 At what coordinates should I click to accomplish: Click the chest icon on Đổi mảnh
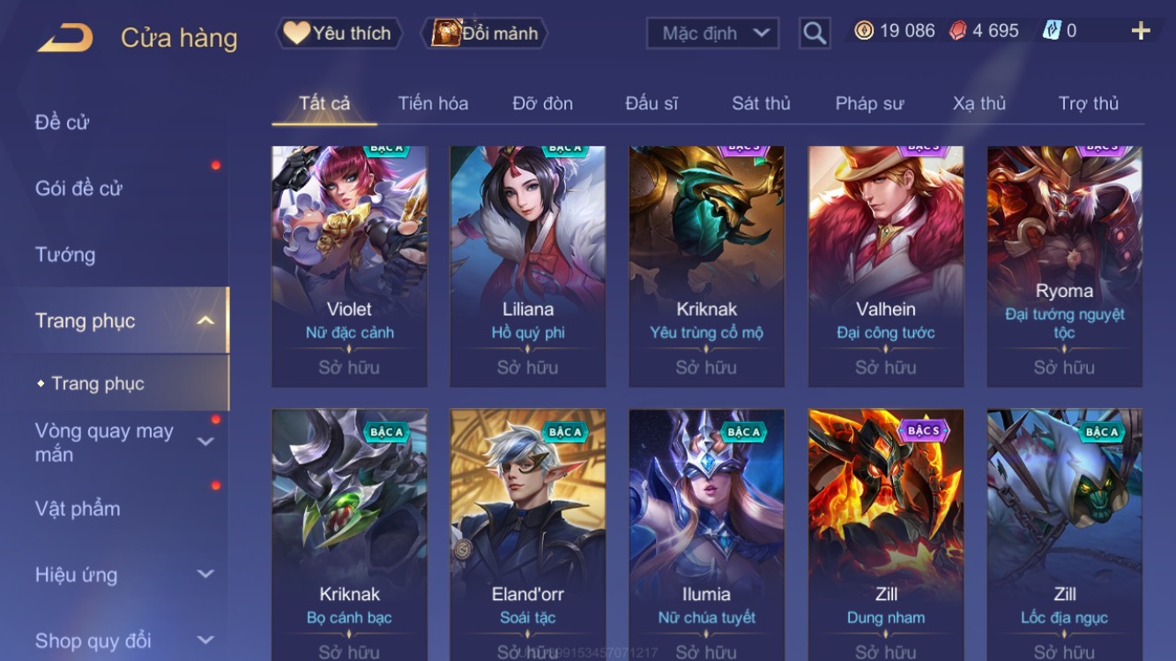click(x=446, y=33)
